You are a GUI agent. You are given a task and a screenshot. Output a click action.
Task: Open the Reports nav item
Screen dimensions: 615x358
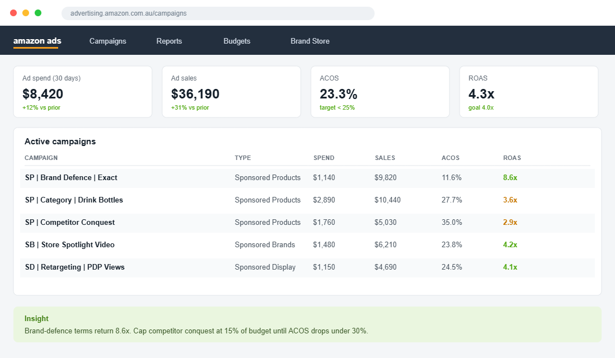pyautogui.click(x=169, y=41)
